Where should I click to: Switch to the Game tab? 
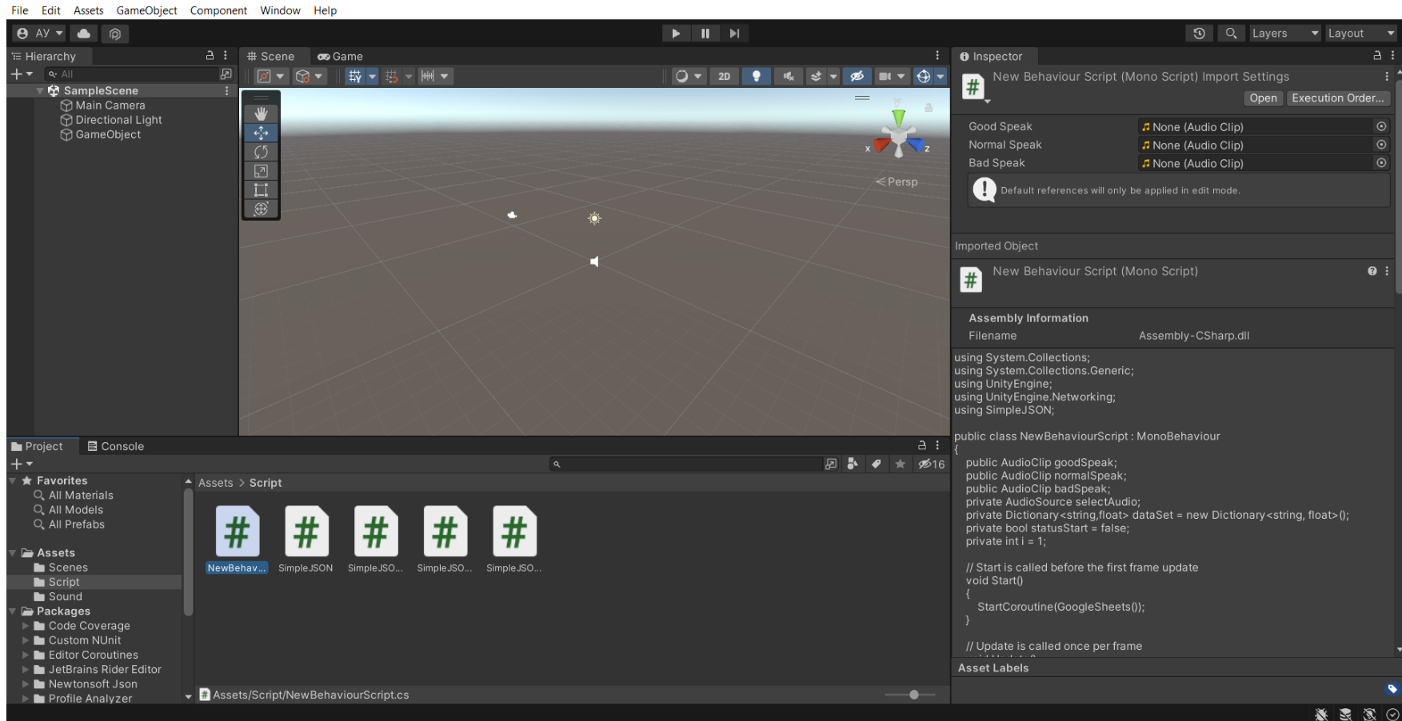pos(341,57)
